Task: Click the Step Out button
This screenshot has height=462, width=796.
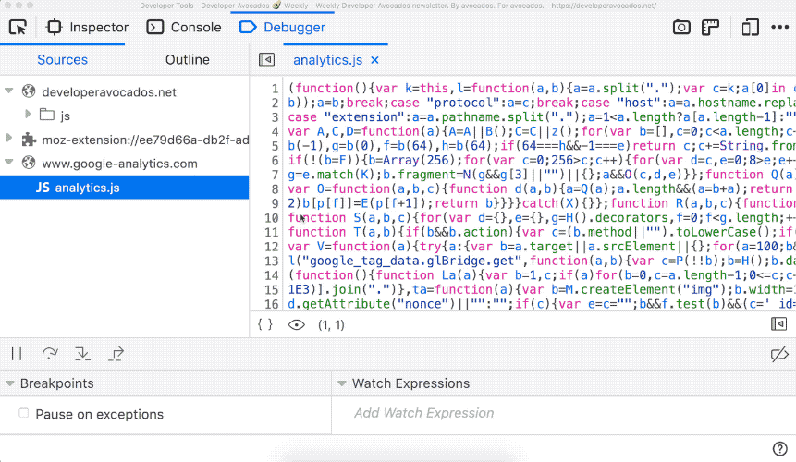Action: point(116,354)
